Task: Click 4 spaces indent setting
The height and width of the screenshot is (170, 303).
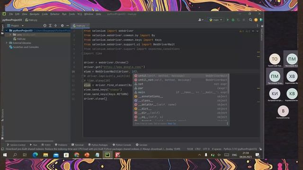Action: point(216,149)
